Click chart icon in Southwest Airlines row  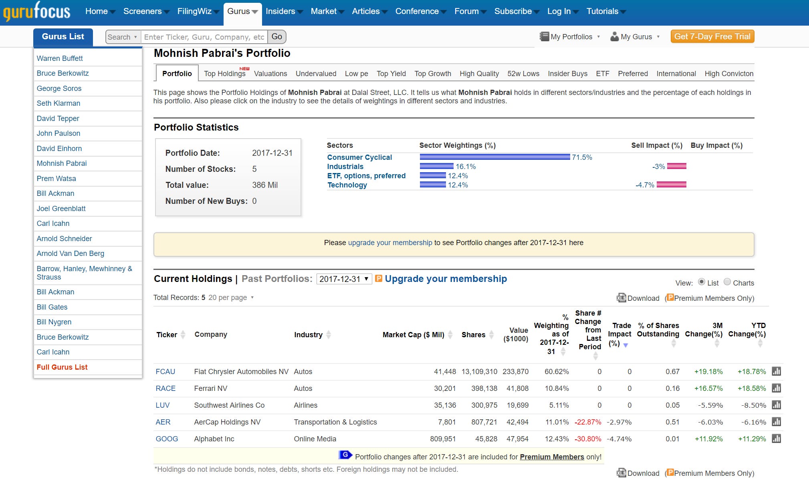tap(776, 405)
